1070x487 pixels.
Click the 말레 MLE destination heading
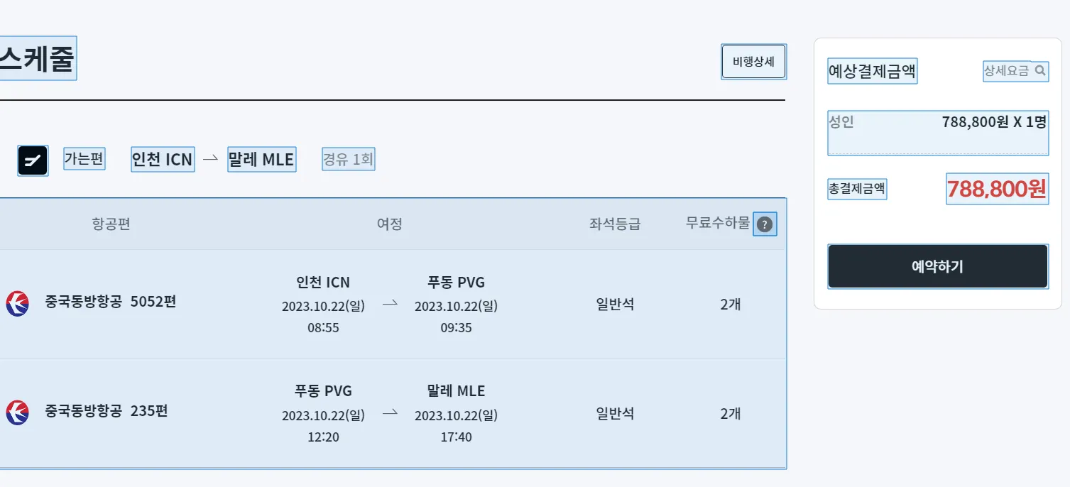(x=261, y=159)
